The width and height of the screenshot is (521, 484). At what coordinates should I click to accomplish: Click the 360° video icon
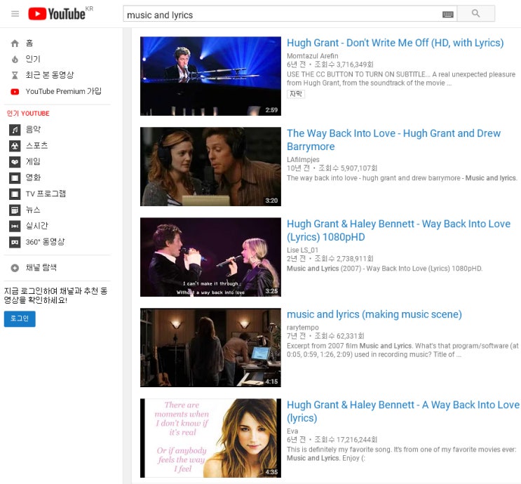pyautogui.click(x=15, y=242)
